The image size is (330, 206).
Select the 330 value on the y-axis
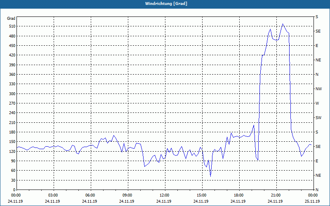tap(12, 84)
